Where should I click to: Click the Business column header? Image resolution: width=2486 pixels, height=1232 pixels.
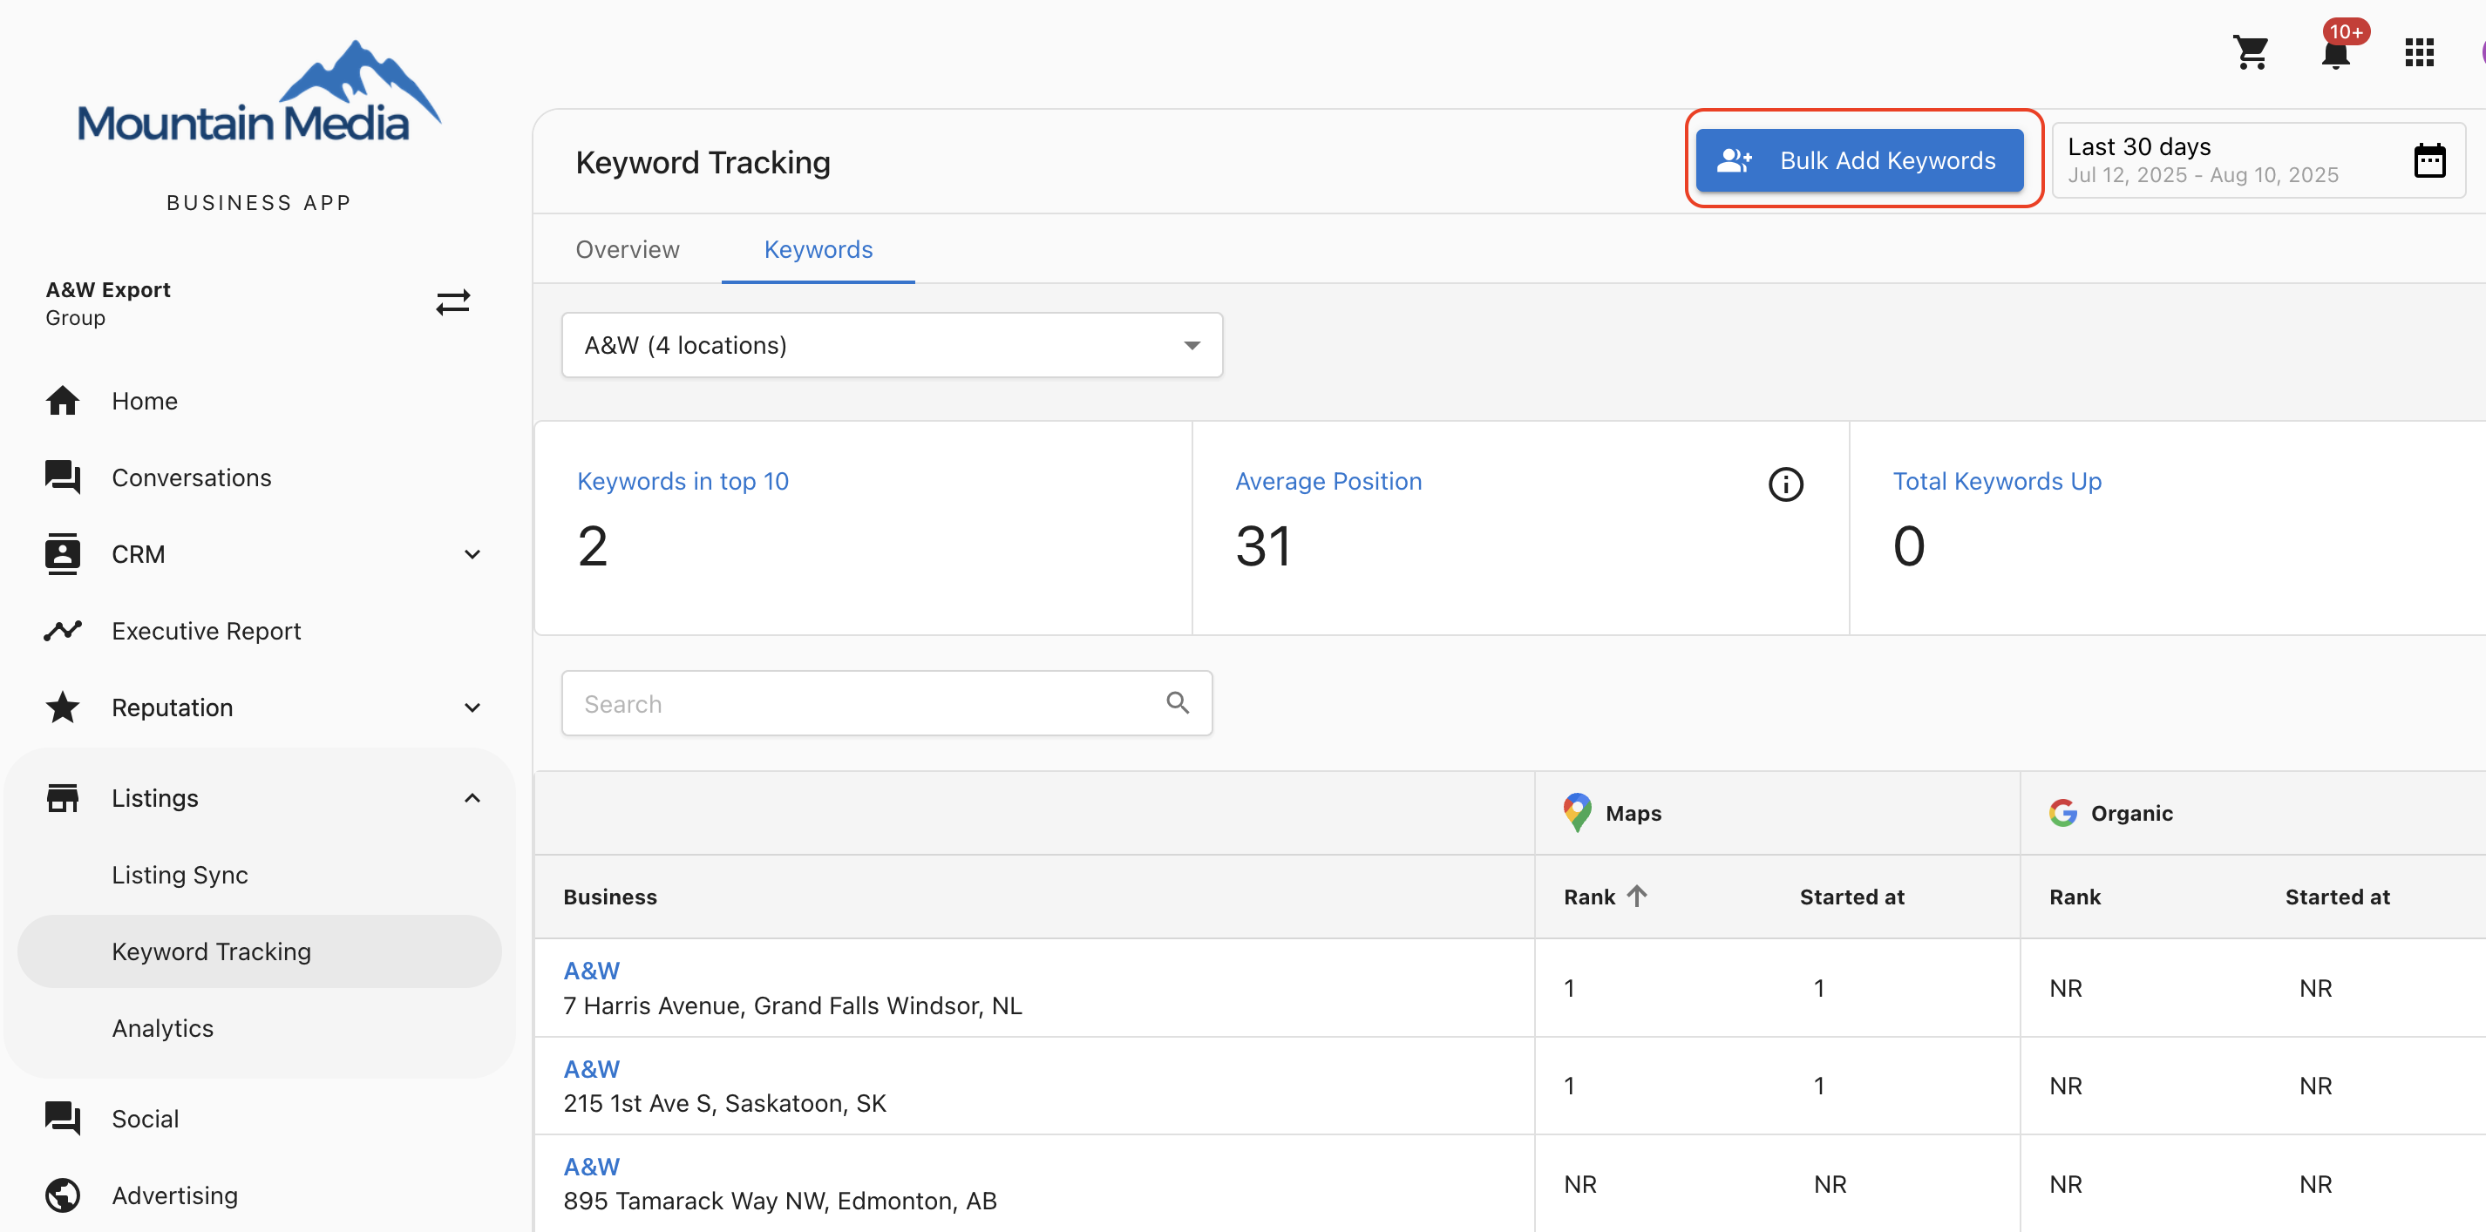(610, 897)
